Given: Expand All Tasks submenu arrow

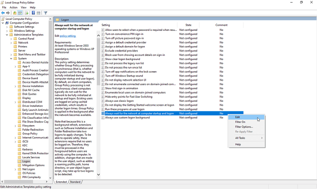Looking at the screenshot, I should pos(262,138).
